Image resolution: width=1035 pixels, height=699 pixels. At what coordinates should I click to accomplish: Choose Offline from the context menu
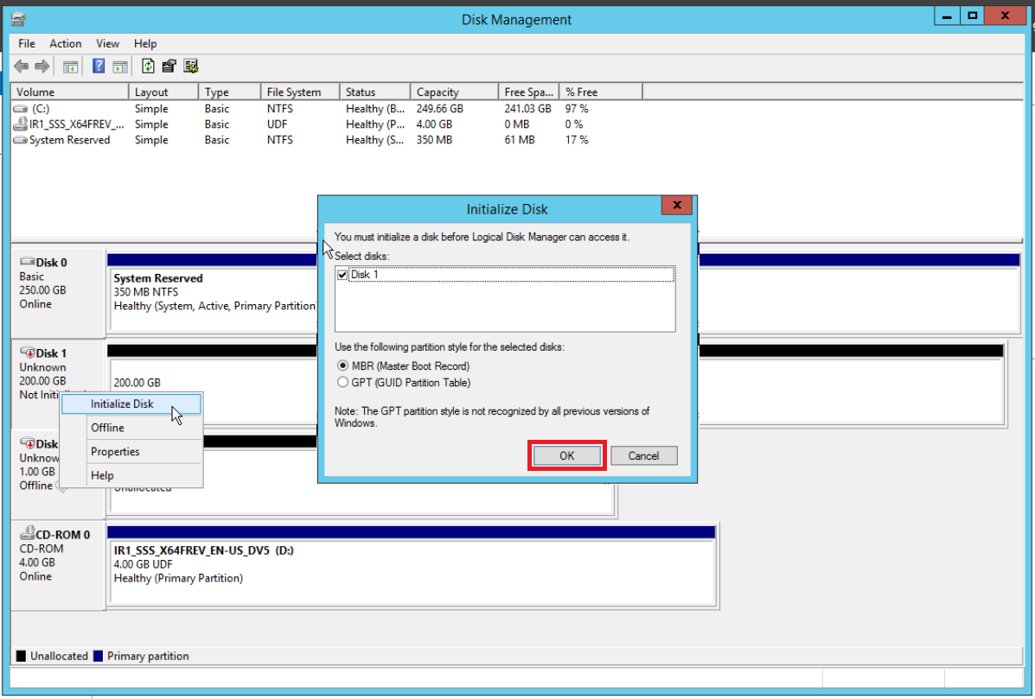click(x=107, y=428)
